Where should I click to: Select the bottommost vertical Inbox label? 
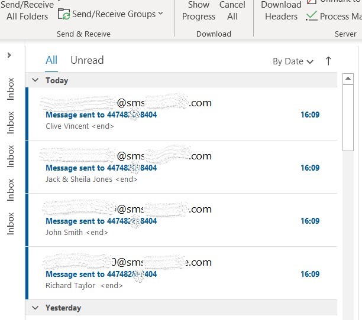pos(11,224)
